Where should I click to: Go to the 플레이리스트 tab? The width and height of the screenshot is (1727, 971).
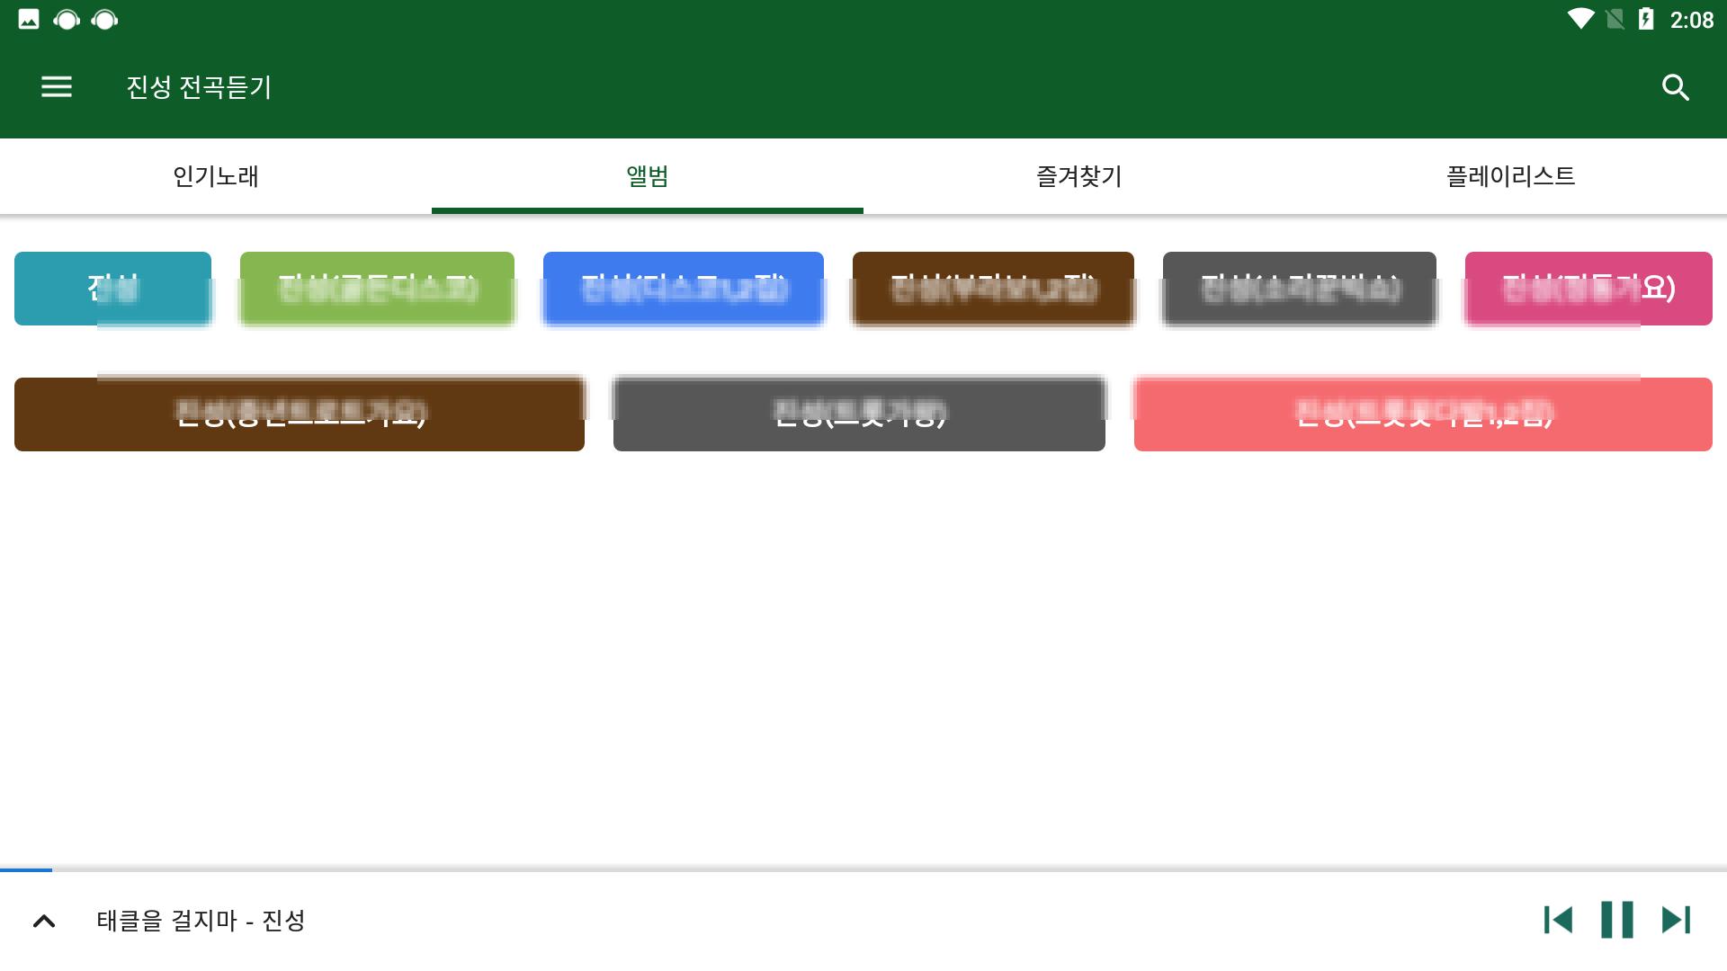pyautogui.click(x=1511, y=176)
